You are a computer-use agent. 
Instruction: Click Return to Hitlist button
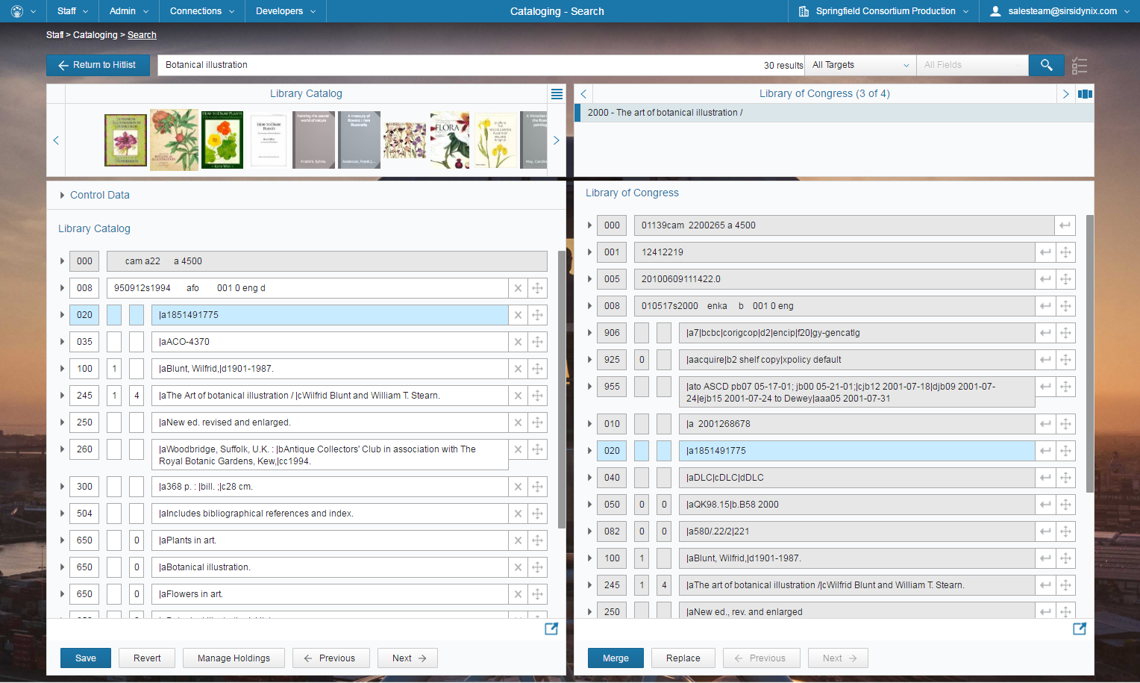tap(98, 65)
